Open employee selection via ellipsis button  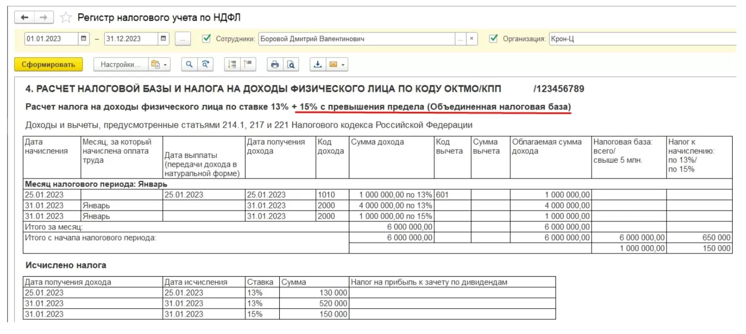(460, 38)
